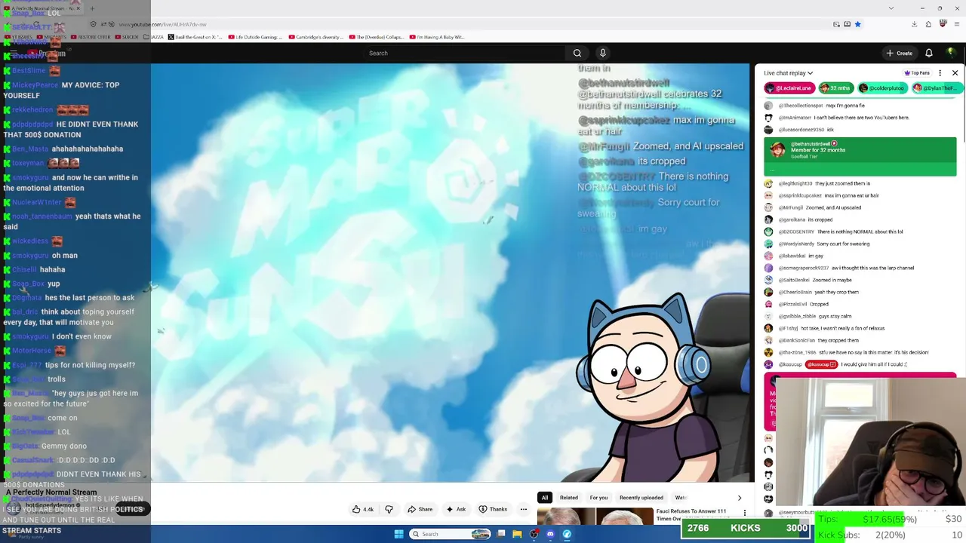This screenshot has height=543, width=966.
Task: Open the browser hamburger menu
Action: (x=956, y=24)
